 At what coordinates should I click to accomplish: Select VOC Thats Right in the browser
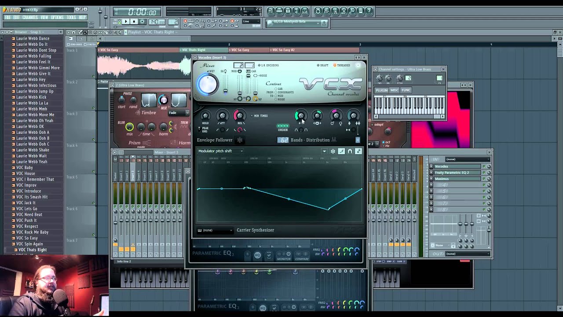click(33, 250)
